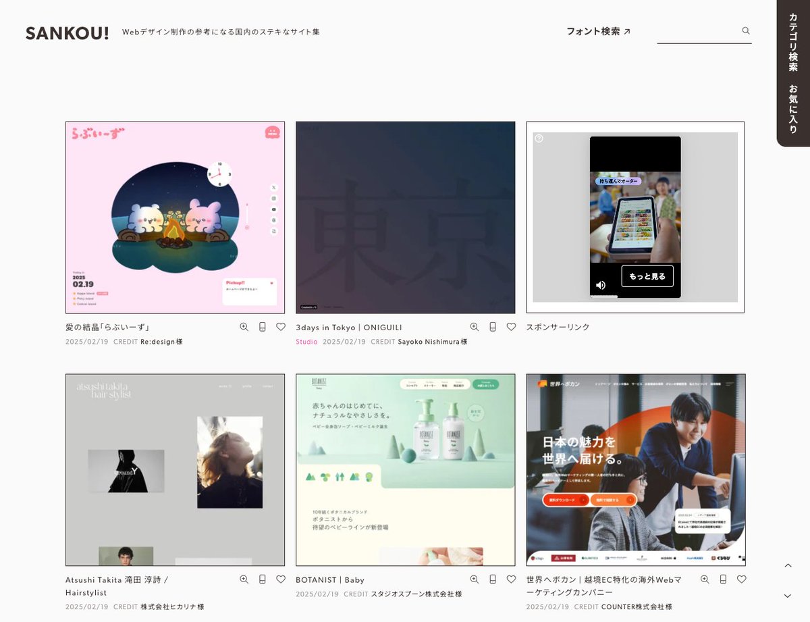810x622 pixels.
Task: Click the zoom preview icon for 愛の結晶「らぶいーず」
Action: coord(244,327)
